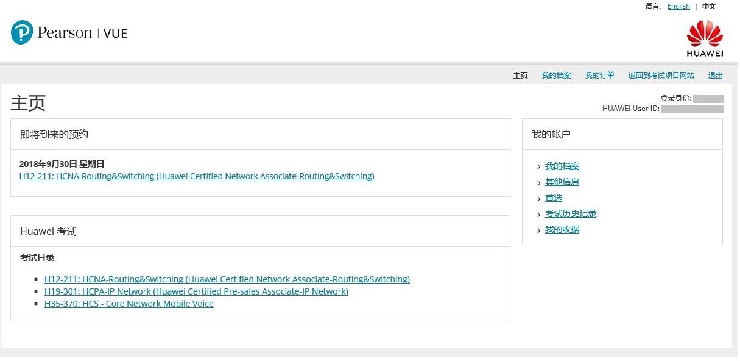Open 我的档案 link in 我的帐户 panel
Image resolution: width=740 pixels, height=361 pixels.
[562, 166]
